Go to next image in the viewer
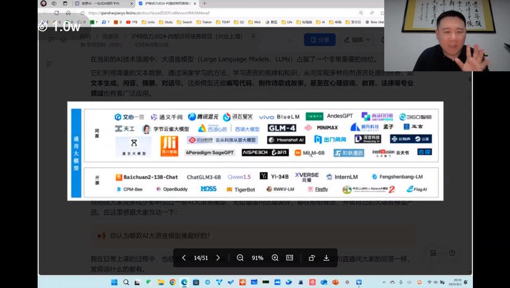 218,258
